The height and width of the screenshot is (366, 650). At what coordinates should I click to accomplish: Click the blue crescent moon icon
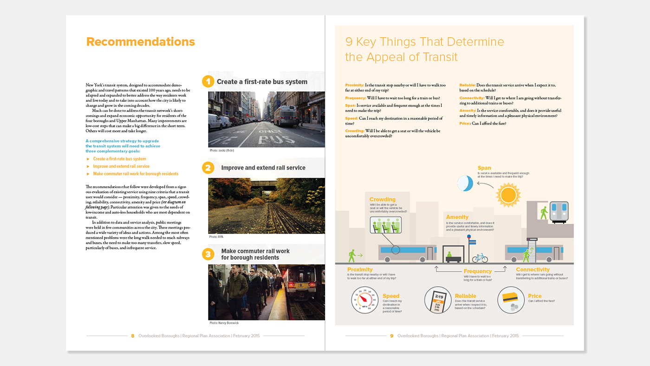465,183
